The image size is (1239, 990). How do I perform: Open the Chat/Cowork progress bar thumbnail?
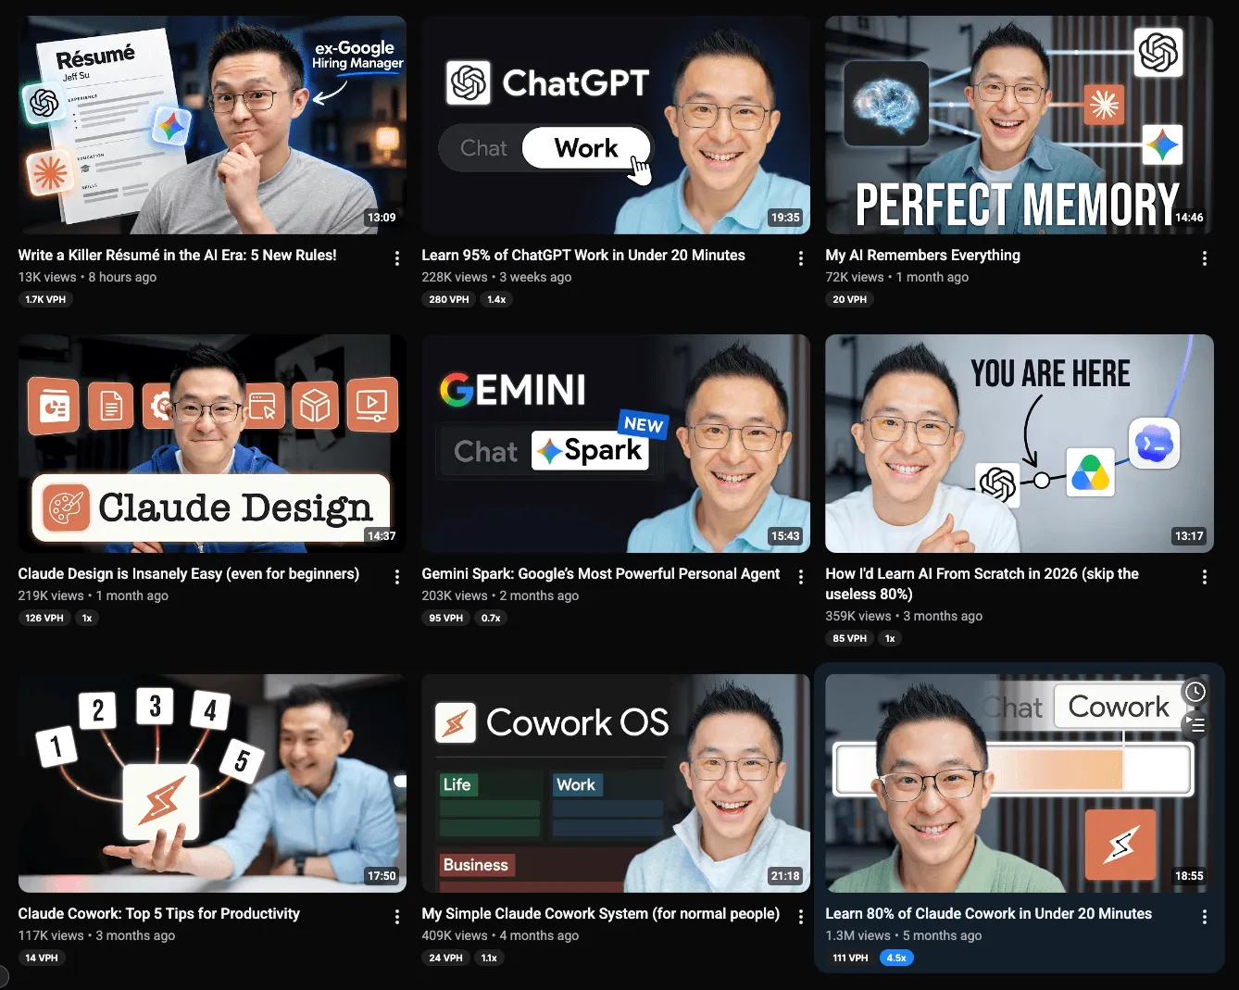coord(1020,783)
